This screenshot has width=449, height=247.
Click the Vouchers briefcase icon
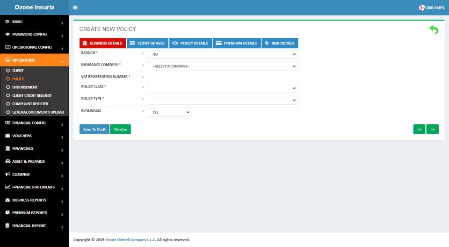8,136
